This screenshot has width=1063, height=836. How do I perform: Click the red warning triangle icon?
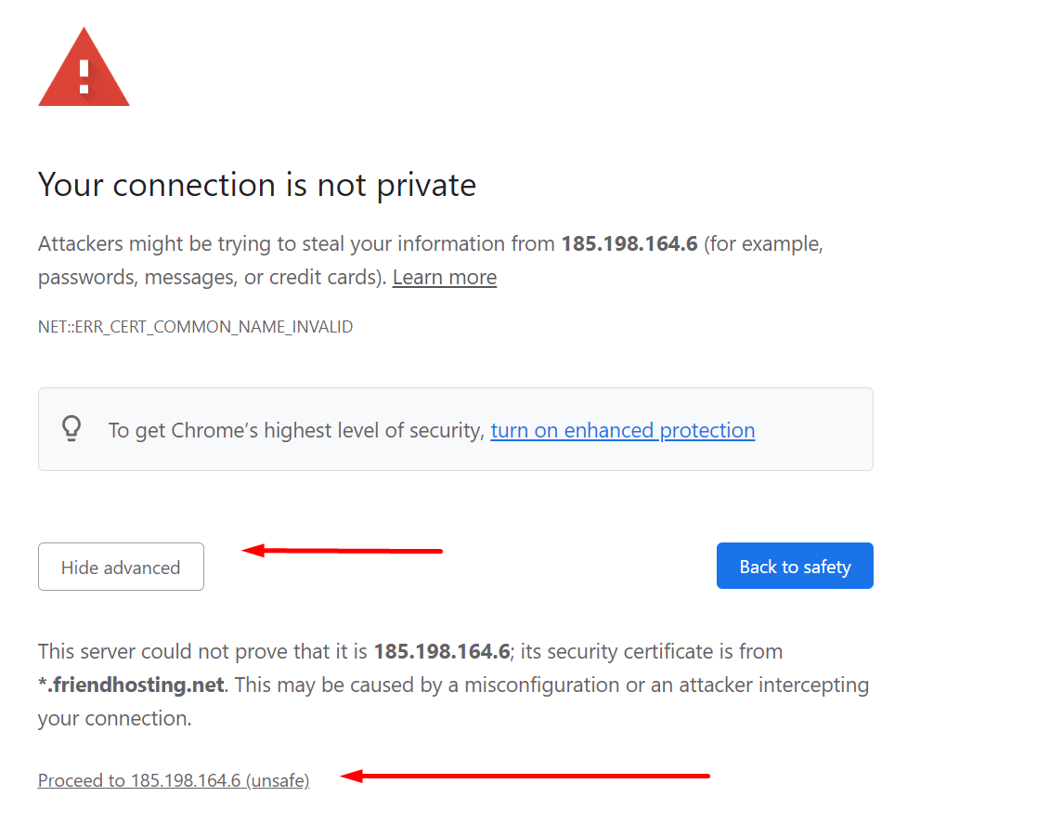tap(84, 68)
